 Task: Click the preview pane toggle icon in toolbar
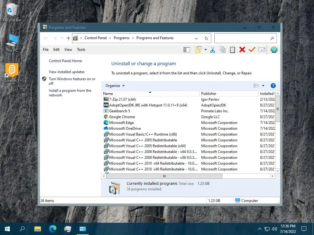[x=187, y=50]
